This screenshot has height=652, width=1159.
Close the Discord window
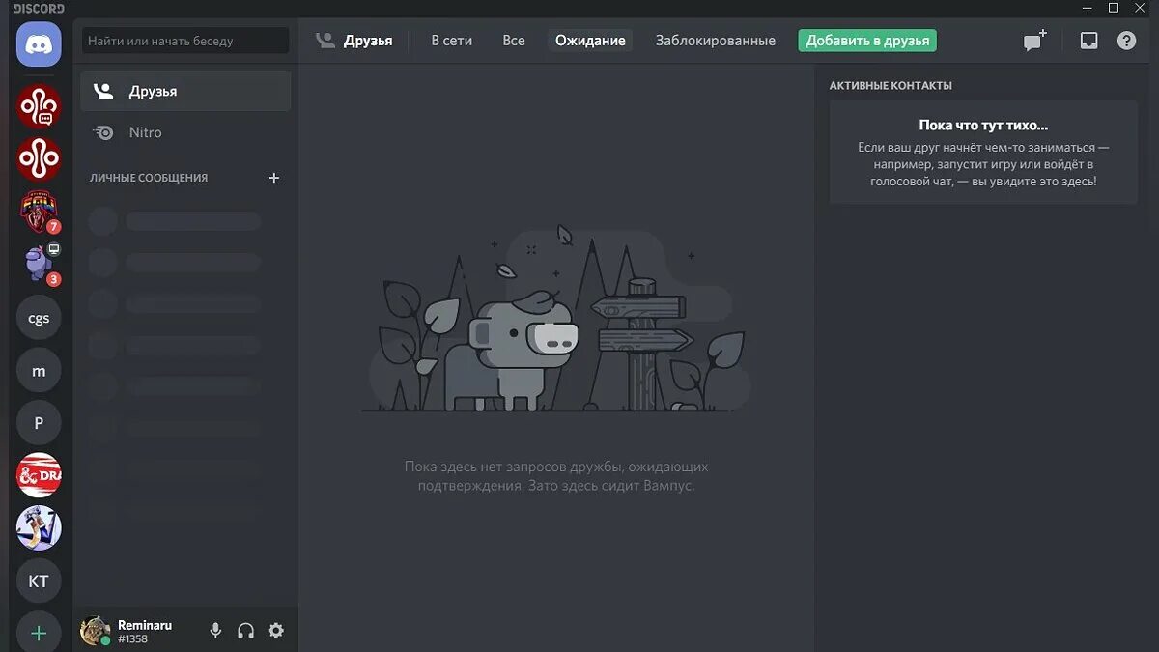[x=1141, y=8]
